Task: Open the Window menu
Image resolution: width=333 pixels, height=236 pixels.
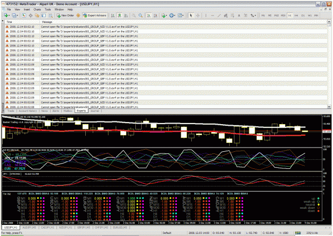Action: (x=59, y=10)
